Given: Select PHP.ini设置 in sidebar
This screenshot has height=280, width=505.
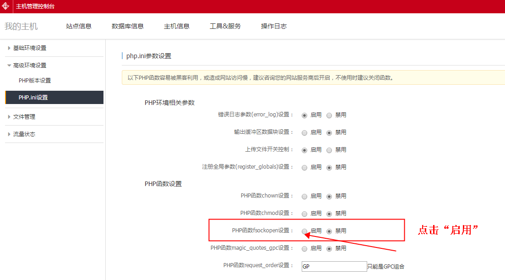Looking at the screenshot, I should coord(33,98).
